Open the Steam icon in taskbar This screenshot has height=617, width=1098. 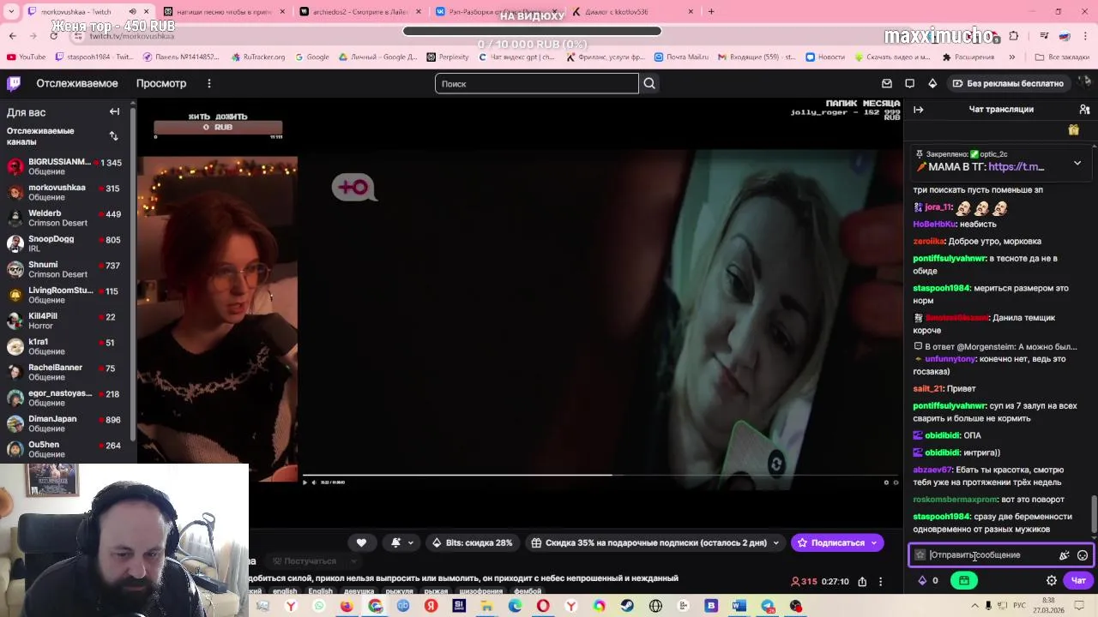click(627, 606)
